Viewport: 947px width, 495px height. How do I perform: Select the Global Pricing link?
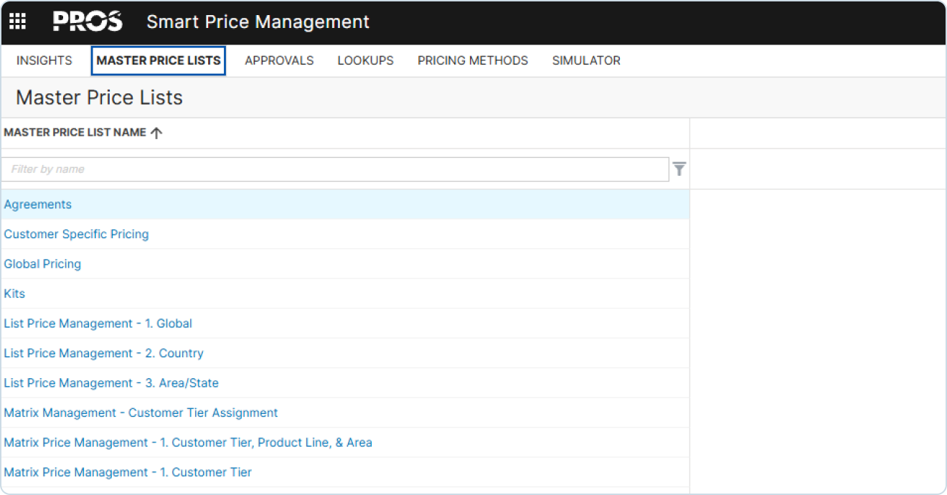tap(42, 264)
